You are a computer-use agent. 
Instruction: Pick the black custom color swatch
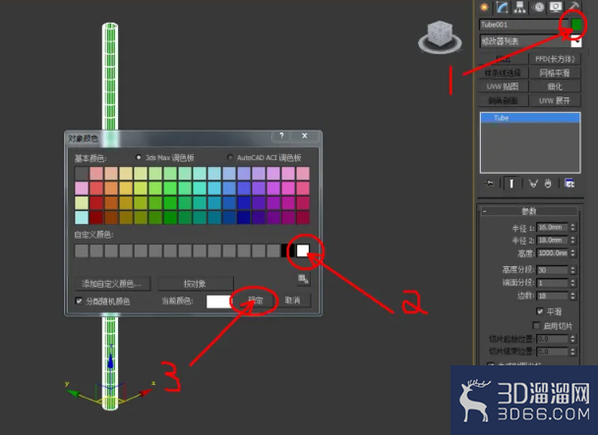point(288,250)
